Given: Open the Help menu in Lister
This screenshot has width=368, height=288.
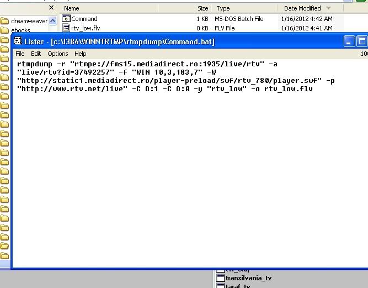Looking at the screenshot, I should tap(81, 54).
